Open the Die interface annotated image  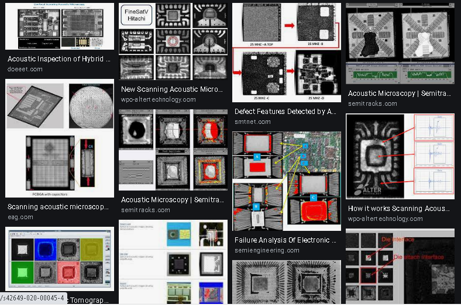pyautogui.click(x=400, y=267)
